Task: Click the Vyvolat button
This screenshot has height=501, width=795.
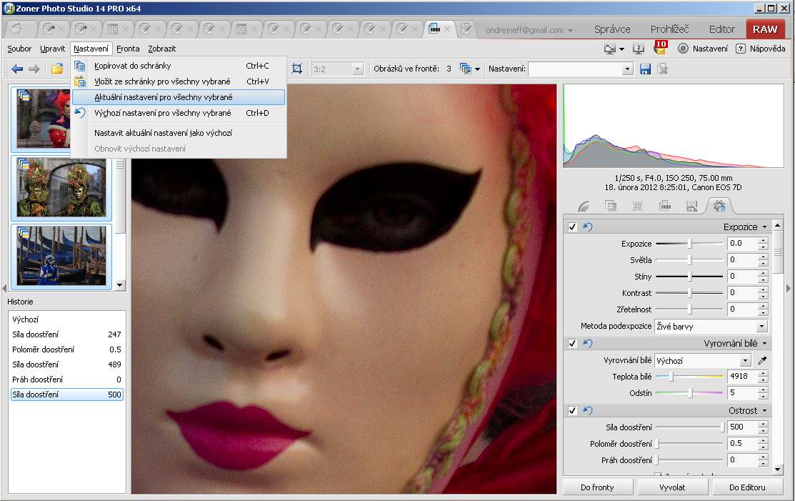Action: 671,487
